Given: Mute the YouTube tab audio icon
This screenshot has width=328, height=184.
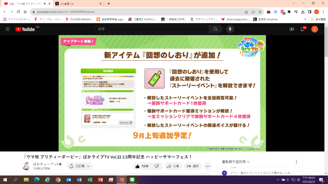Looking at the screenshot, I should [x=45, y=4].
